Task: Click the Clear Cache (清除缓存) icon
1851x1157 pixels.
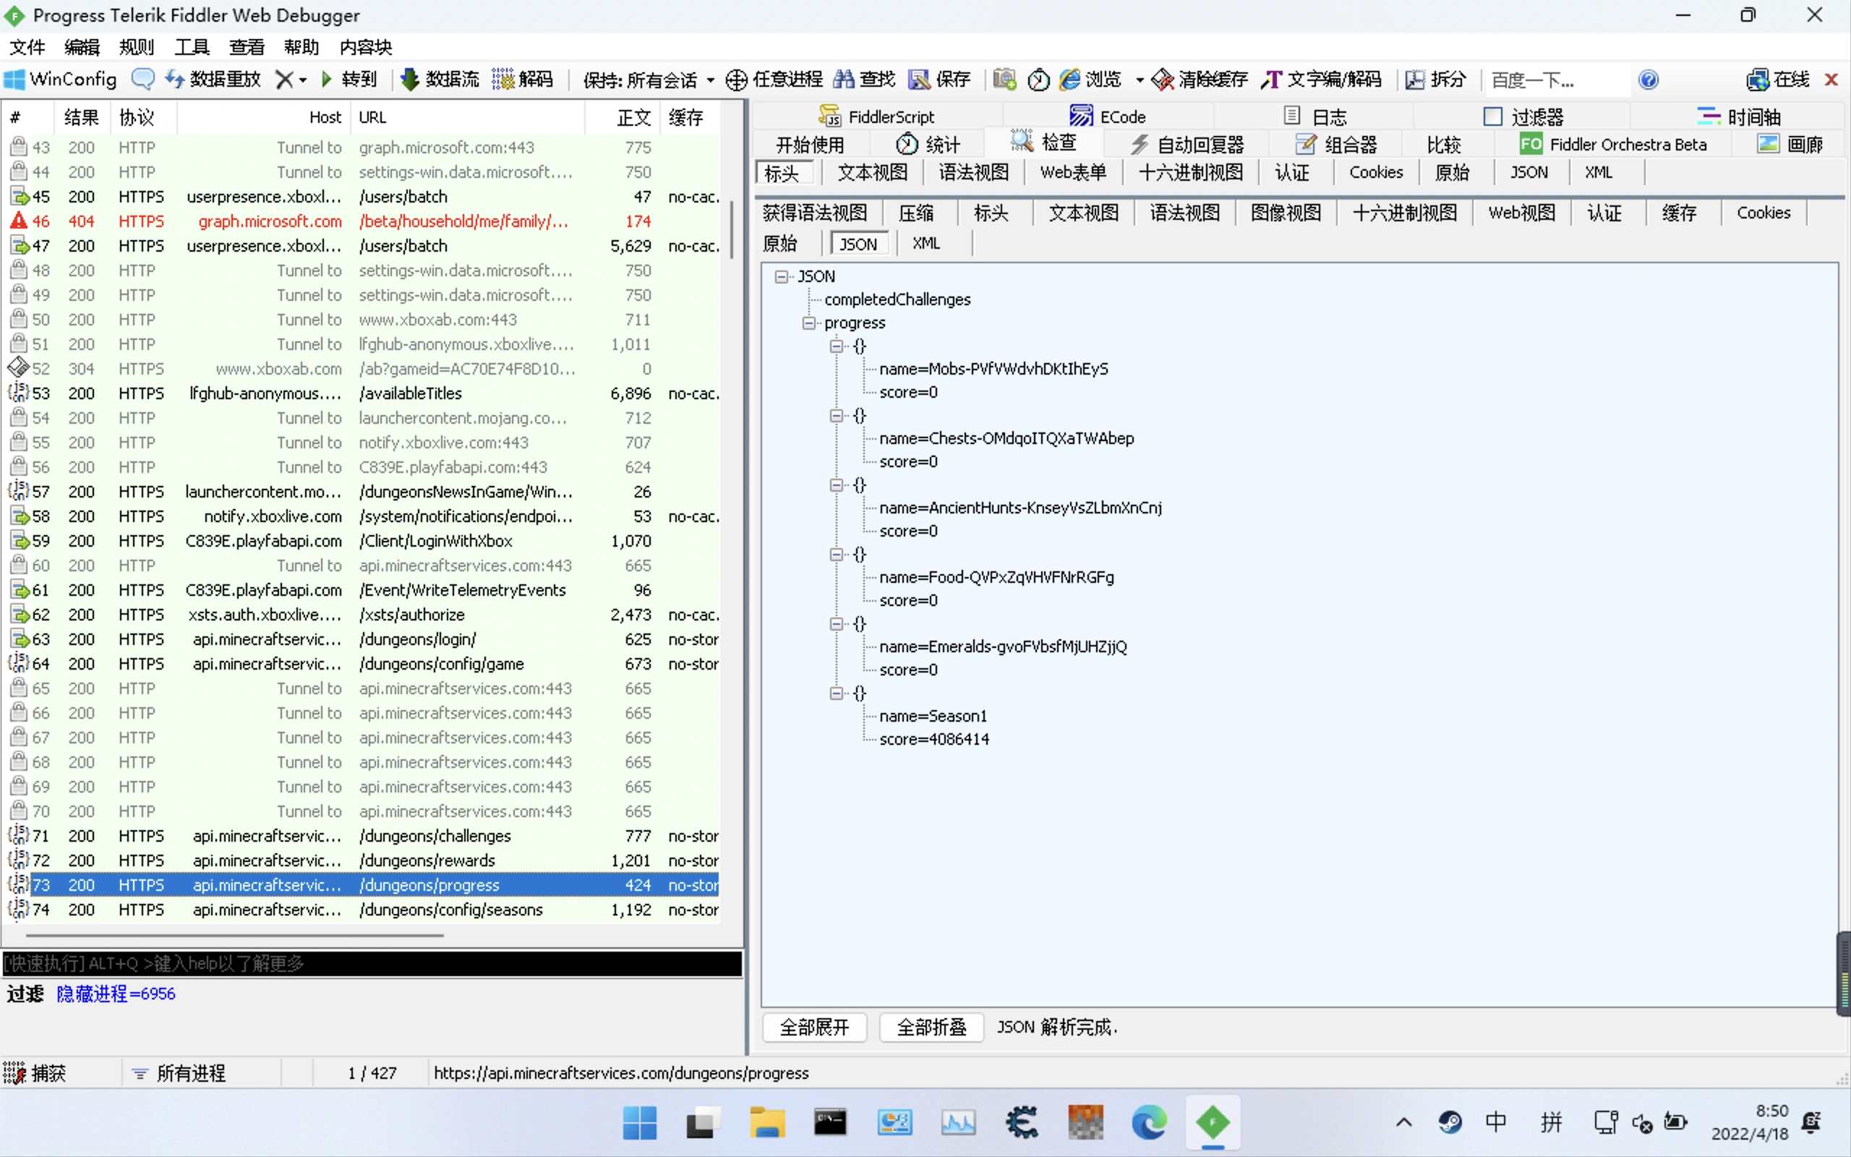Action: tap(1163, 80)
